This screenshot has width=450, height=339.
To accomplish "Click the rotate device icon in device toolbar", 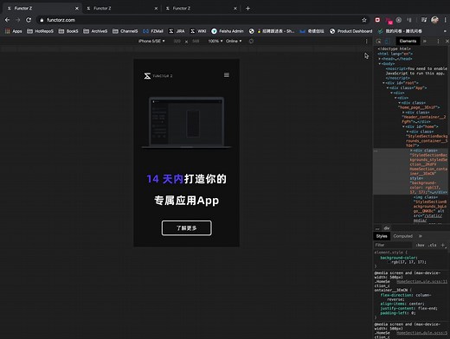I will [x=251, y=41].
